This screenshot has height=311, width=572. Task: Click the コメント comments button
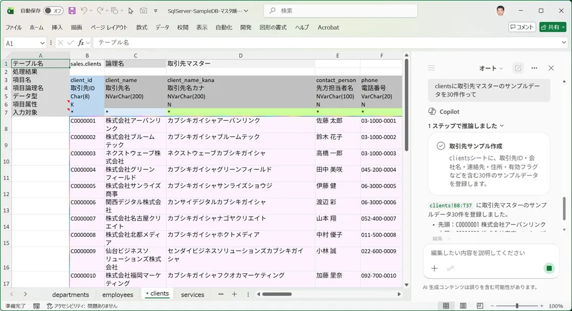coord(522,27)
